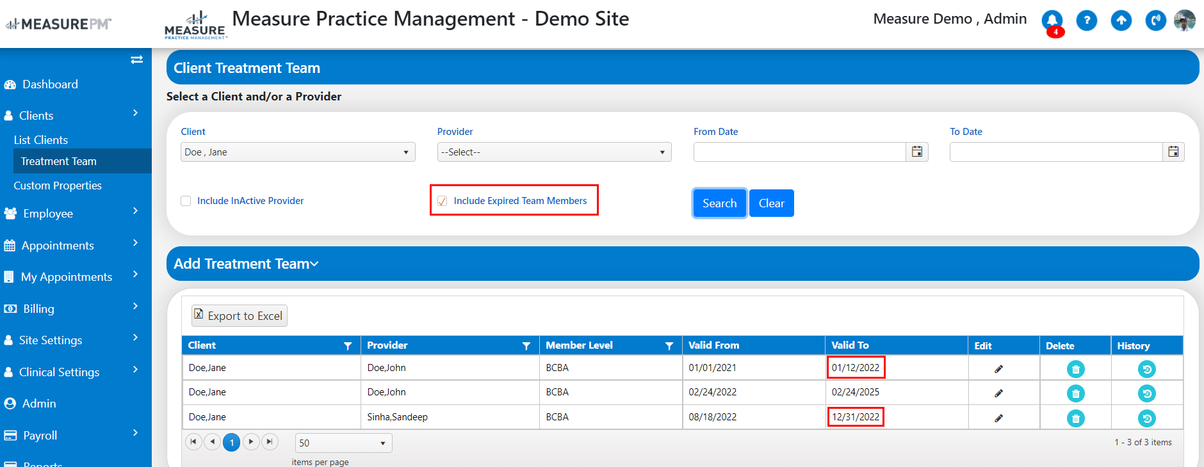View history for row valid from 02/24/2022
1204x467 pixels.
tap(1147, 393)
